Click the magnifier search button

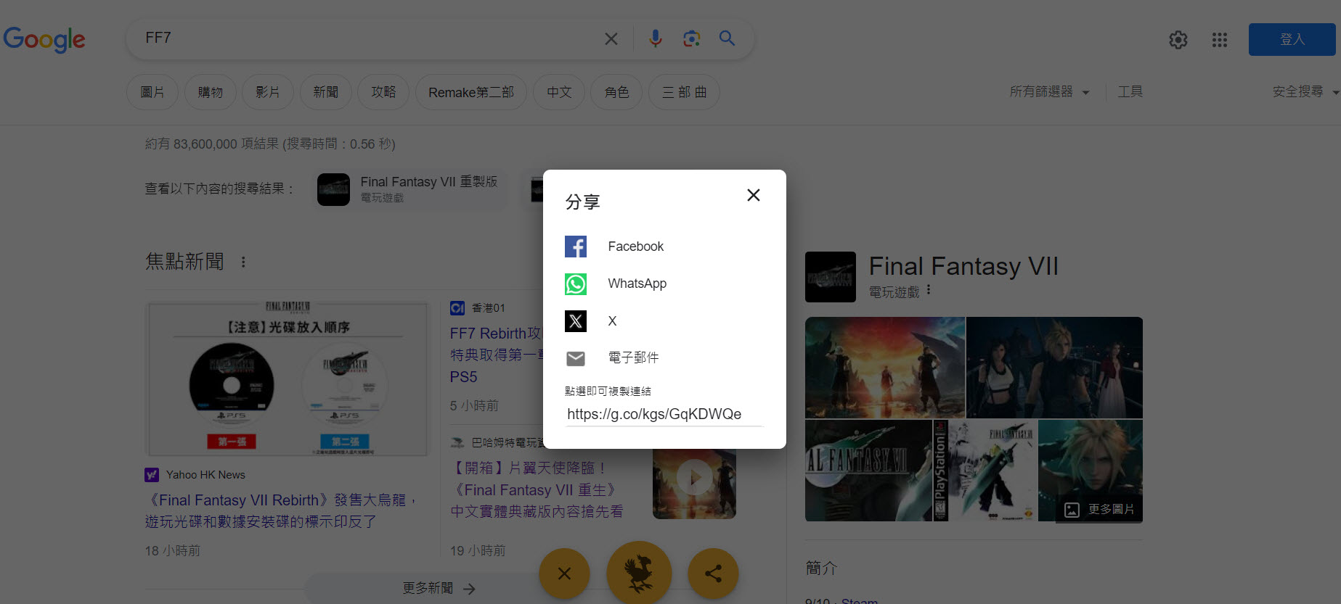click(x=727, y=38)
